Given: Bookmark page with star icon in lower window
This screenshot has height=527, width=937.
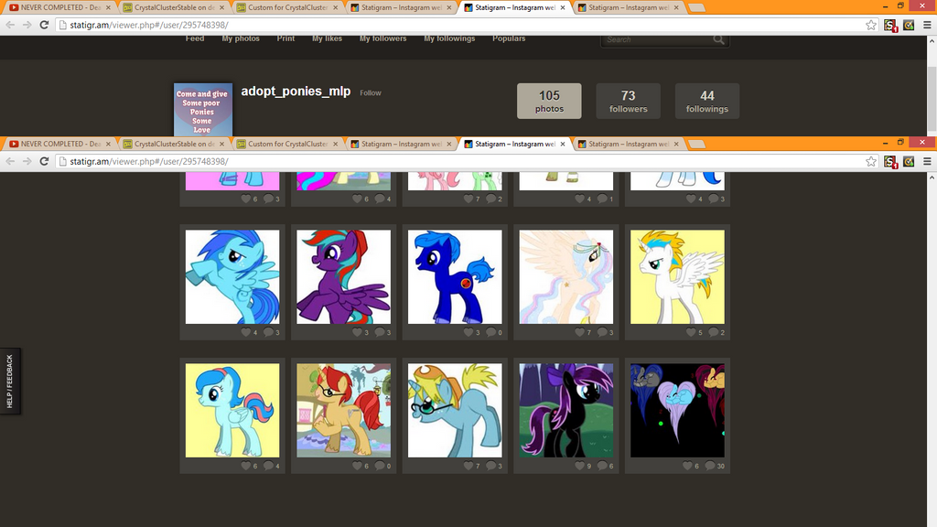Looking at the screenshot, I should 871,161.
